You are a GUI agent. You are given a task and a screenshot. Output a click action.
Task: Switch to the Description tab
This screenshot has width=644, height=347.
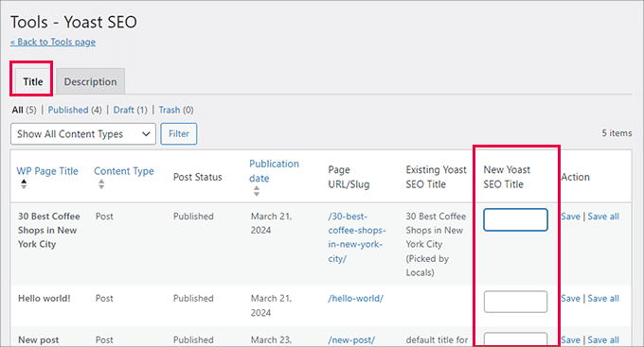point(90,81)
